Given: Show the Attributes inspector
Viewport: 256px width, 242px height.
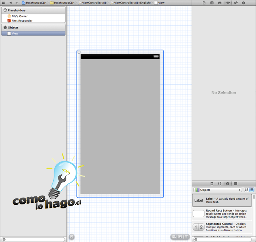Looking at the screenshot, I should 228,3.
